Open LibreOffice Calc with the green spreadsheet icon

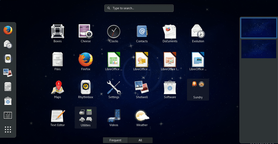coord(114,62)
